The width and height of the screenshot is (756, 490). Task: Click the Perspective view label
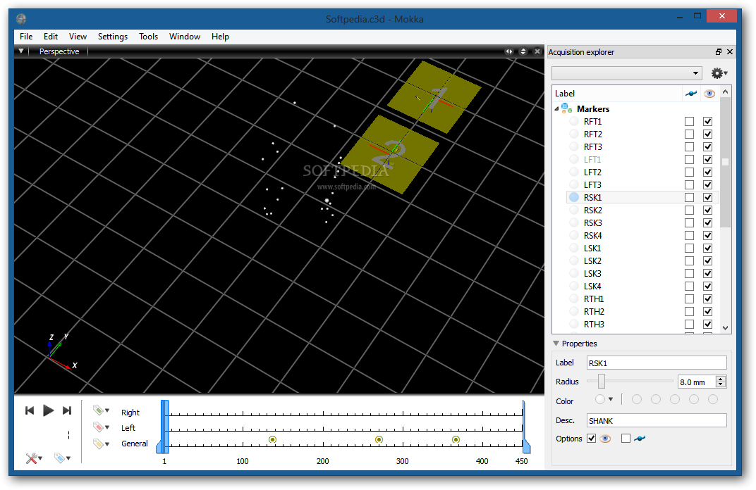(59, 51)
